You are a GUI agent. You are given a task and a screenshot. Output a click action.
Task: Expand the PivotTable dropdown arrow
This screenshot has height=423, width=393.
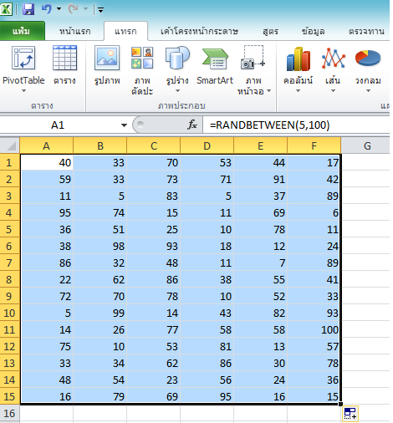pos(23,90)
